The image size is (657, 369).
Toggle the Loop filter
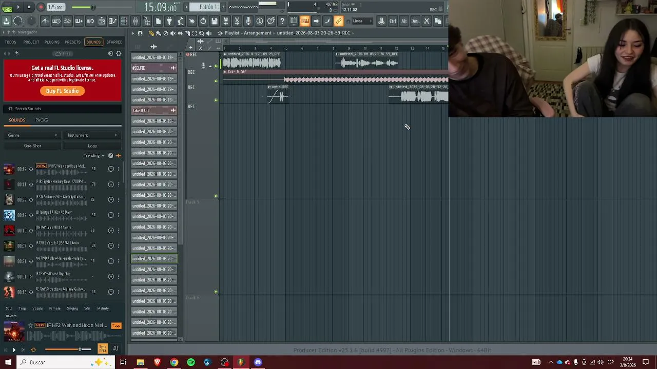92,146
